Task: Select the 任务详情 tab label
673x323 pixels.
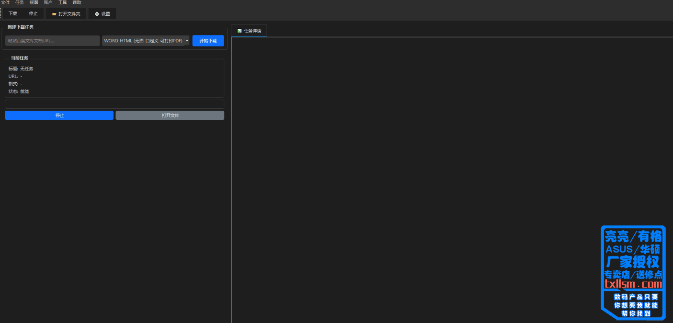Action: click(252, 31)
